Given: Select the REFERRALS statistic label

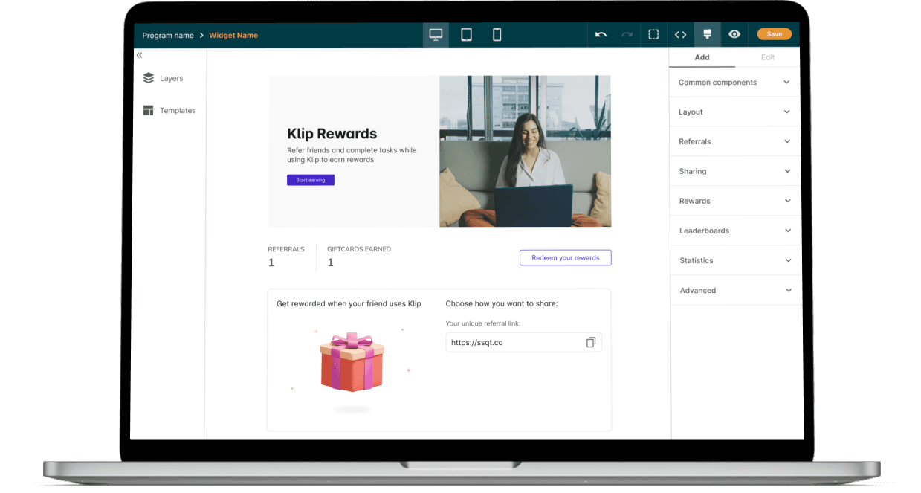Looking at the screenshot, I should pos(286,249).
